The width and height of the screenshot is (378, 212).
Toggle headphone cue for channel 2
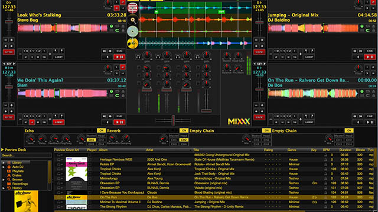tap(158, 57)
